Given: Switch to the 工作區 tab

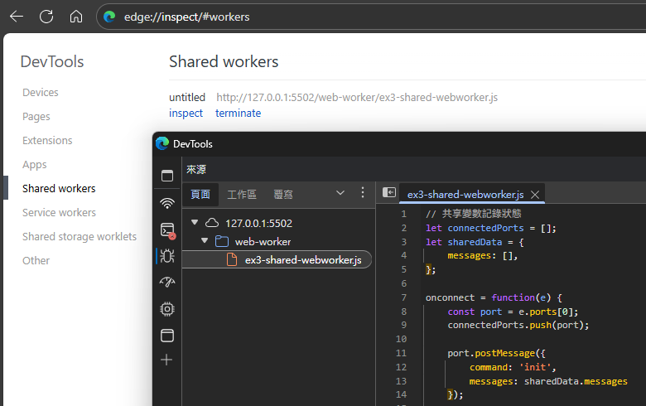Looking at the screenshot, I should click(x=242, y=195).
